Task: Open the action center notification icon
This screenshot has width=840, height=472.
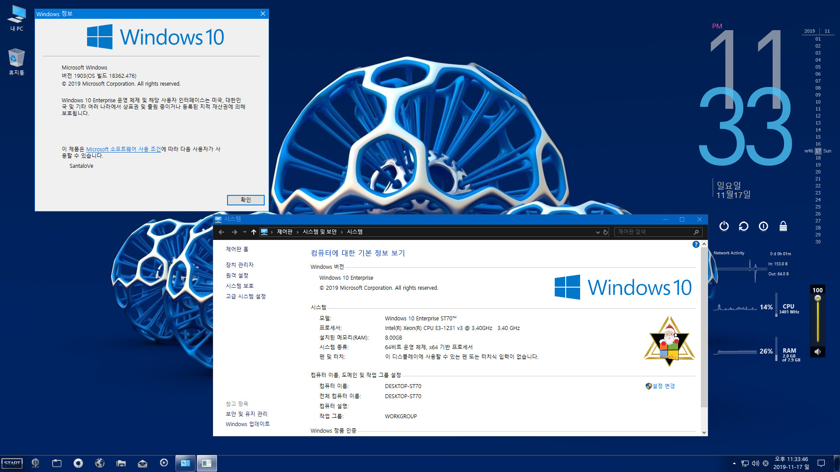Action: [821, 463]
